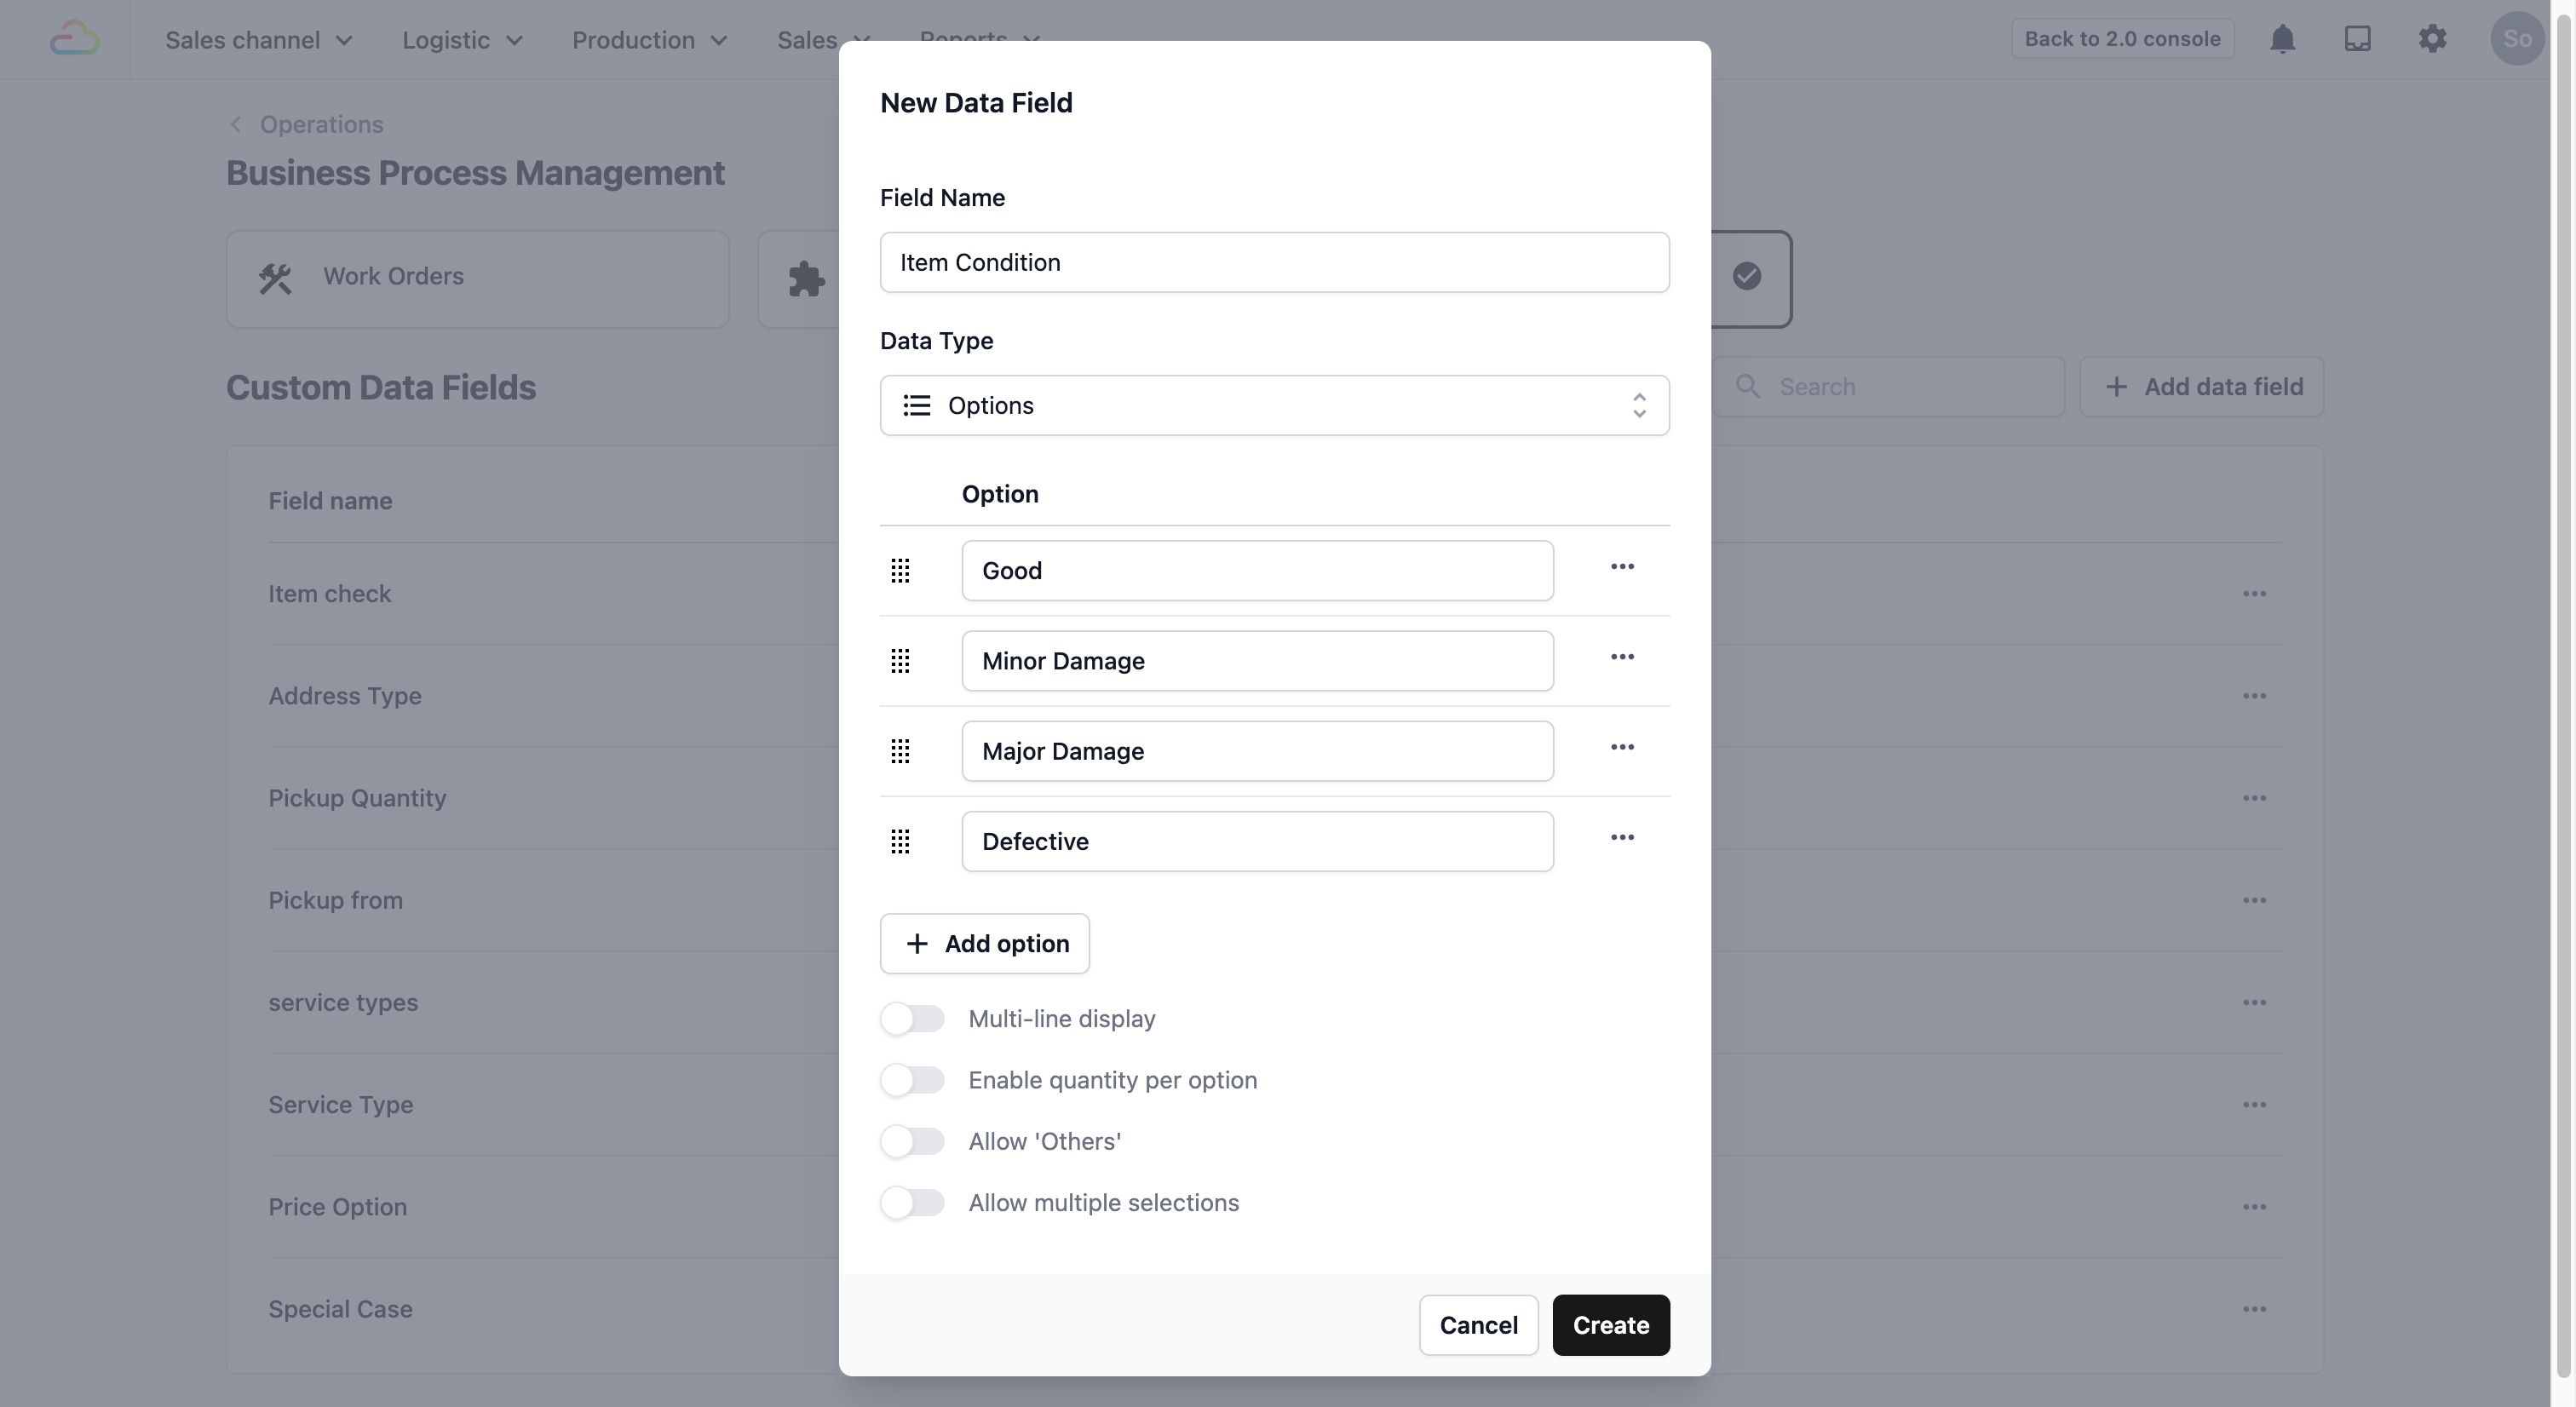The image size is (2576, 1407).
Task: Click the Create button
Action: [1610, 1325]
